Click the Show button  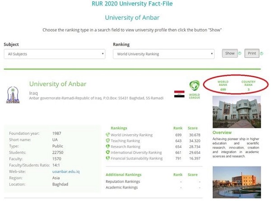[230, 53]
